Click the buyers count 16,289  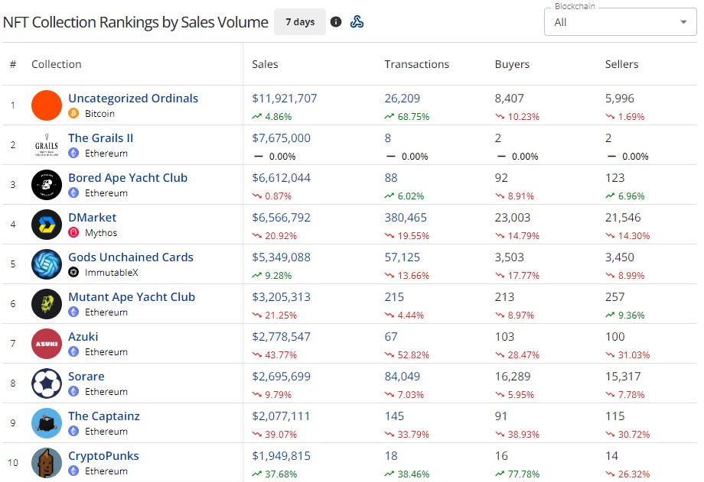point(512,377)
